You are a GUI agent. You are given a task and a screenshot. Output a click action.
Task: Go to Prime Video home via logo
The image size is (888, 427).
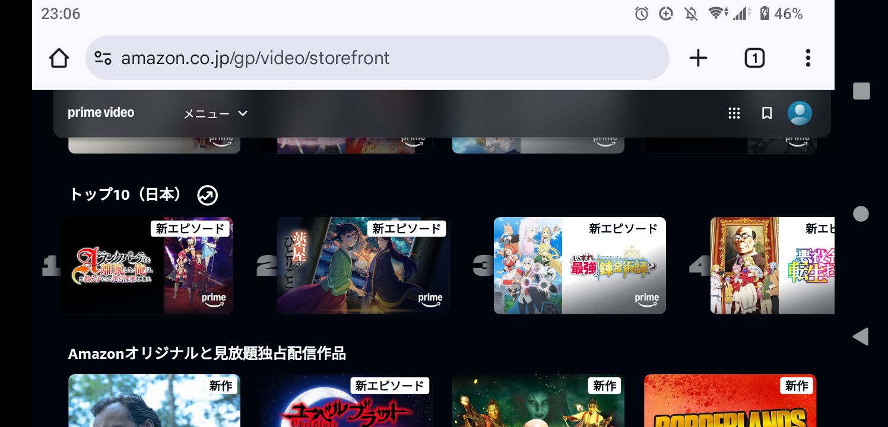coord(101,113)
